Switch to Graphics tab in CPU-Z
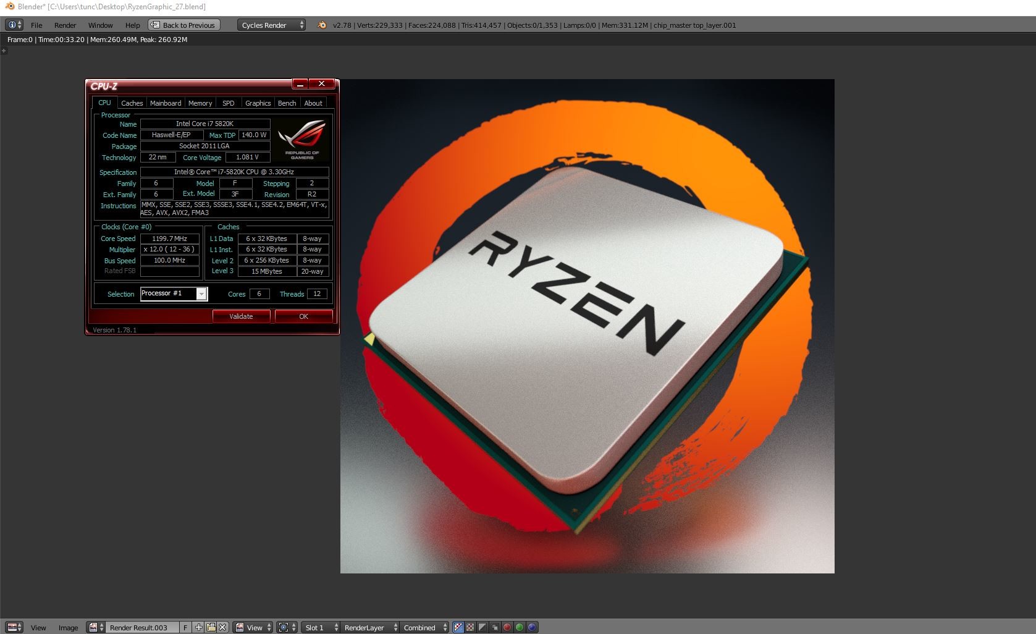The width and height of the screenshot is (1036, 634). (258, 103)
